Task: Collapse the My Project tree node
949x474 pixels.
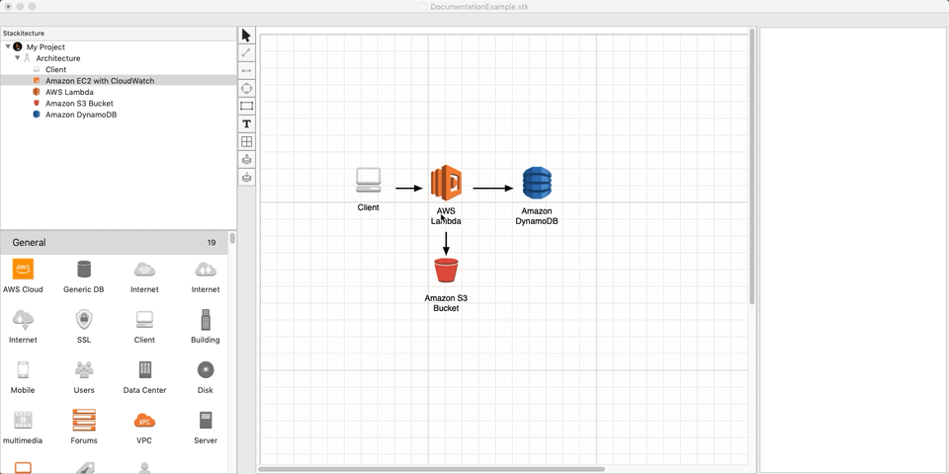Action: pos(8,46)
